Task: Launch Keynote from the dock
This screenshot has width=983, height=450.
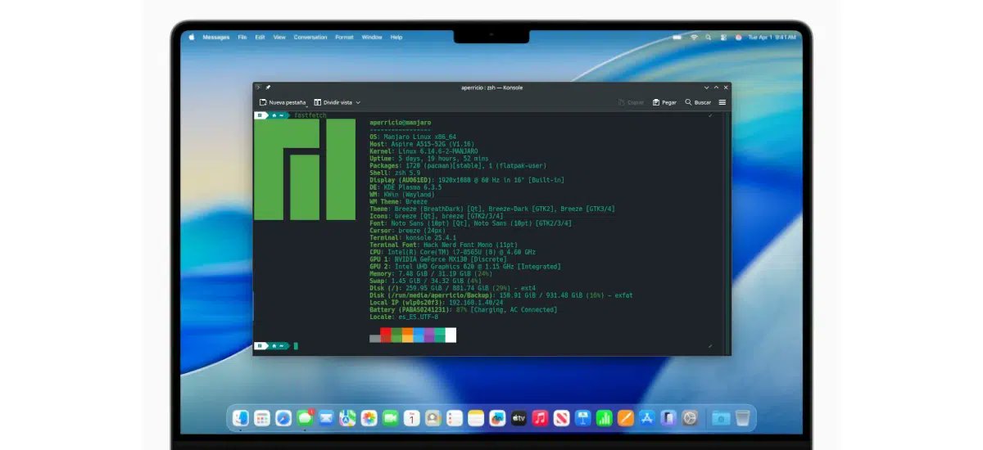Action: point(582,418)
